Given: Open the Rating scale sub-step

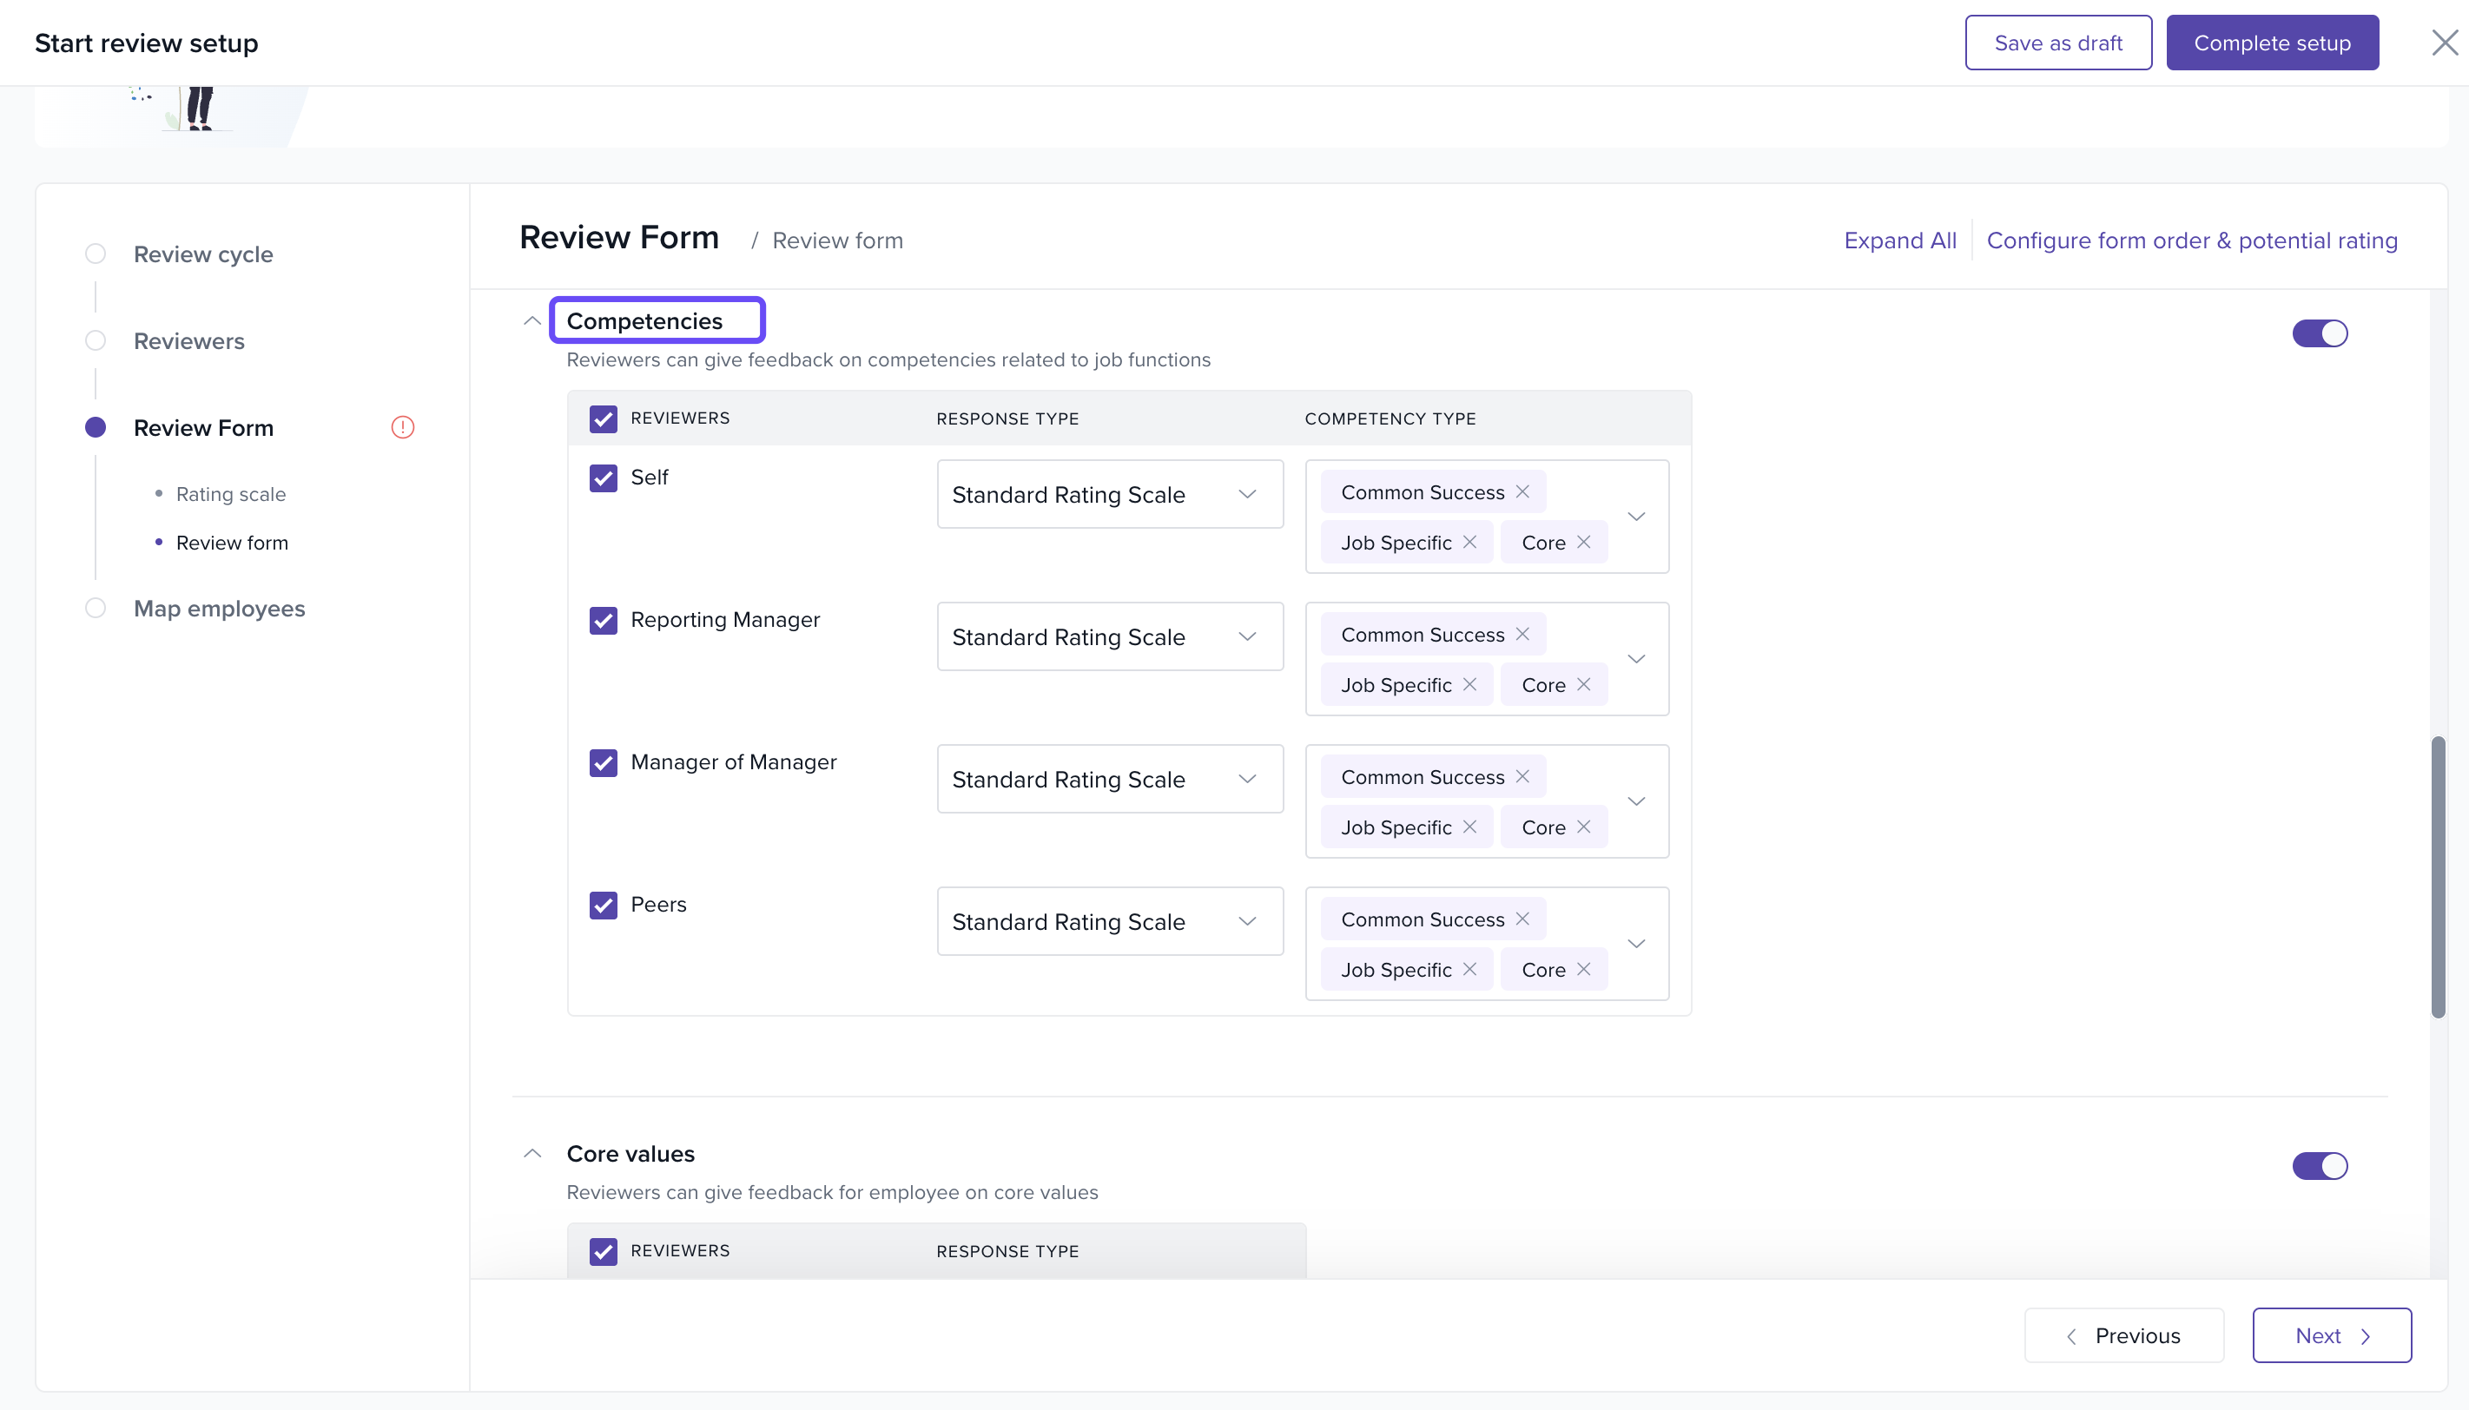Looking at the screenshot, I should (x=230, y=494).
